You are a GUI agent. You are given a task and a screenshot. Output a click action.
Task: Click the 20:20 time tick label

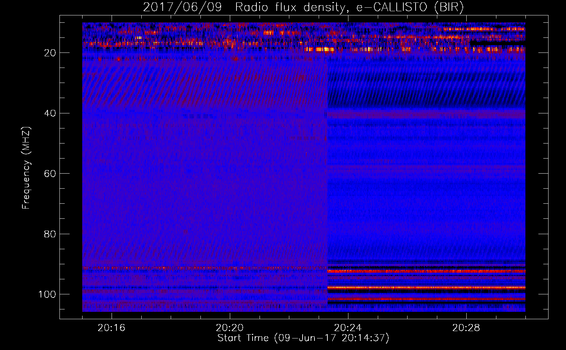click(230, 328)
